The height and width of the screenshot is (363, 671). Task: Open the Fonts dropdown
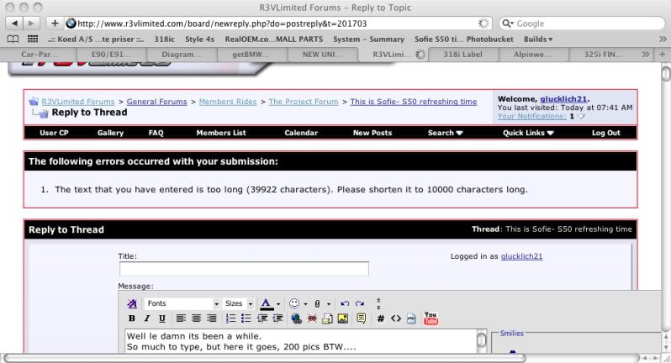[181, 303]
